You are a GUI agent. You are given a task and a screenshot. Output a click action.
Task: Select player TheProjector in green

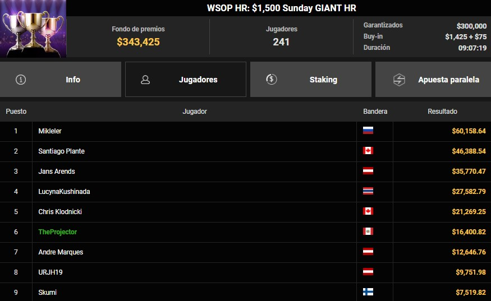click(x=57, y=231)
